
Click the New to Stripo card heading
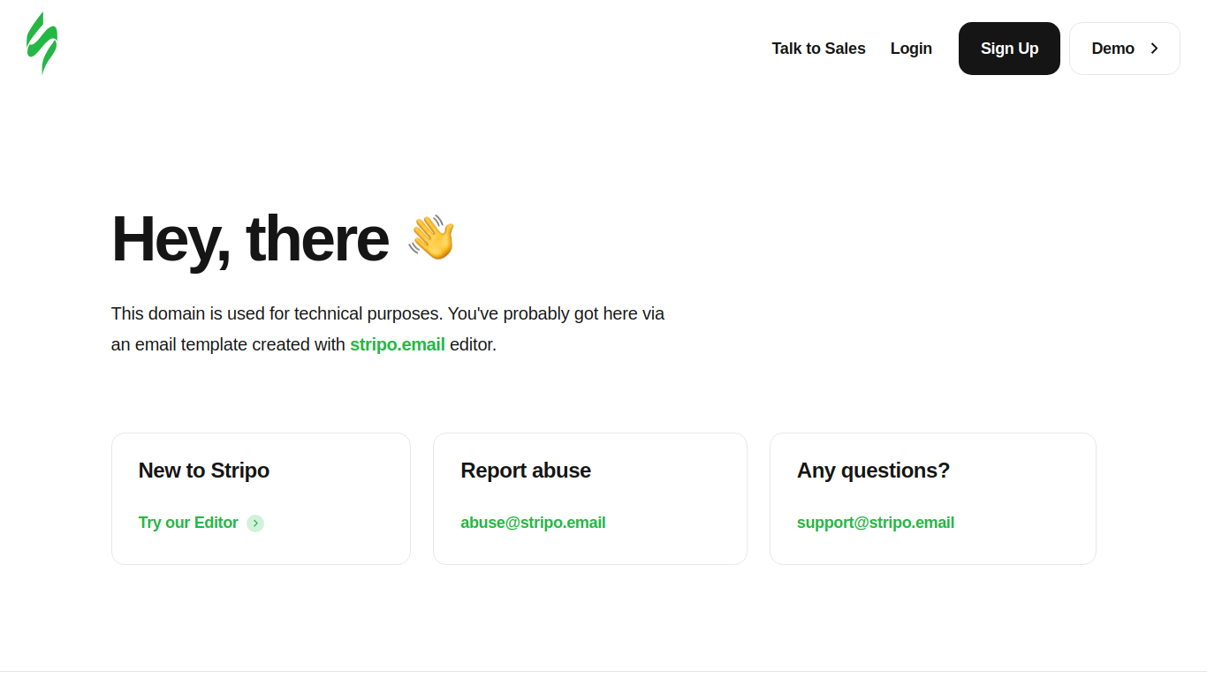point(204,471)
